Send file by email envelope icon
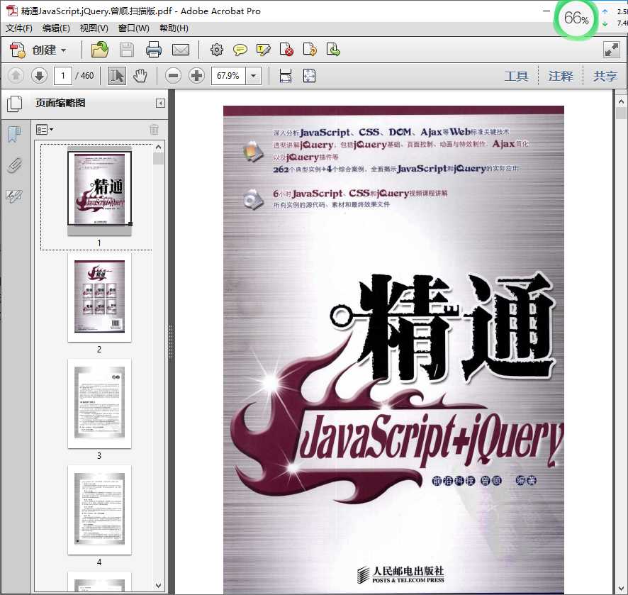Viewport: 628px width, 595px height. tap(181, 50)
